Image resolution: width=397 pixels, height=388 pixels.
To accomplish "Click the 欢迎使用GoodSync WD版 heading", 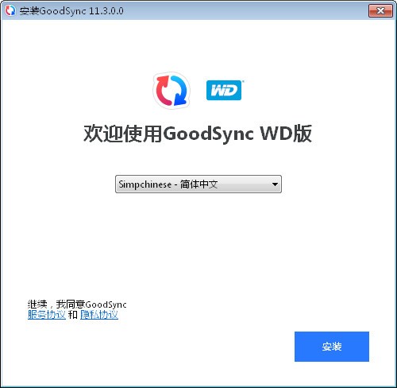I will pyautogui.click(x=198, y=134).
